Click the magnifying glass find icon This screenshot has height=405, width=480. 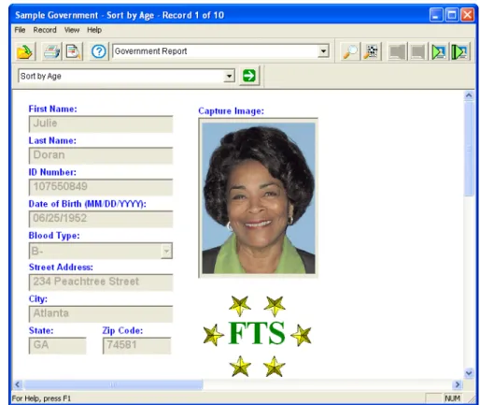[x=350, y=51]
